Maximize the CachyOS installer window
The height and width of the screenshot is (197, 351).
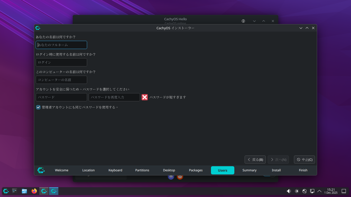(307, 28)
